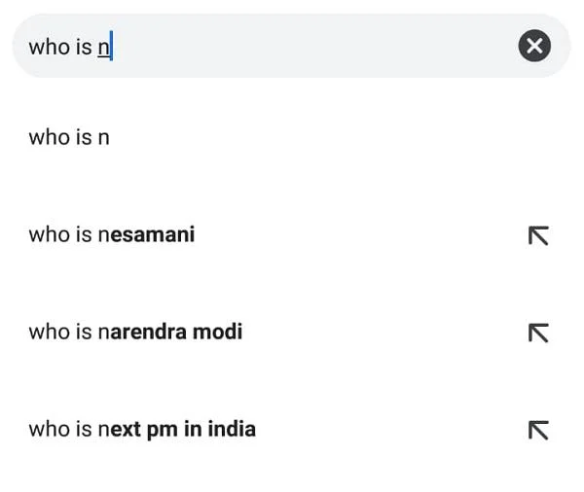Fill query using arrow beside nesamani suggestion
The image size is (584, 492).
[x=538, y=235]
